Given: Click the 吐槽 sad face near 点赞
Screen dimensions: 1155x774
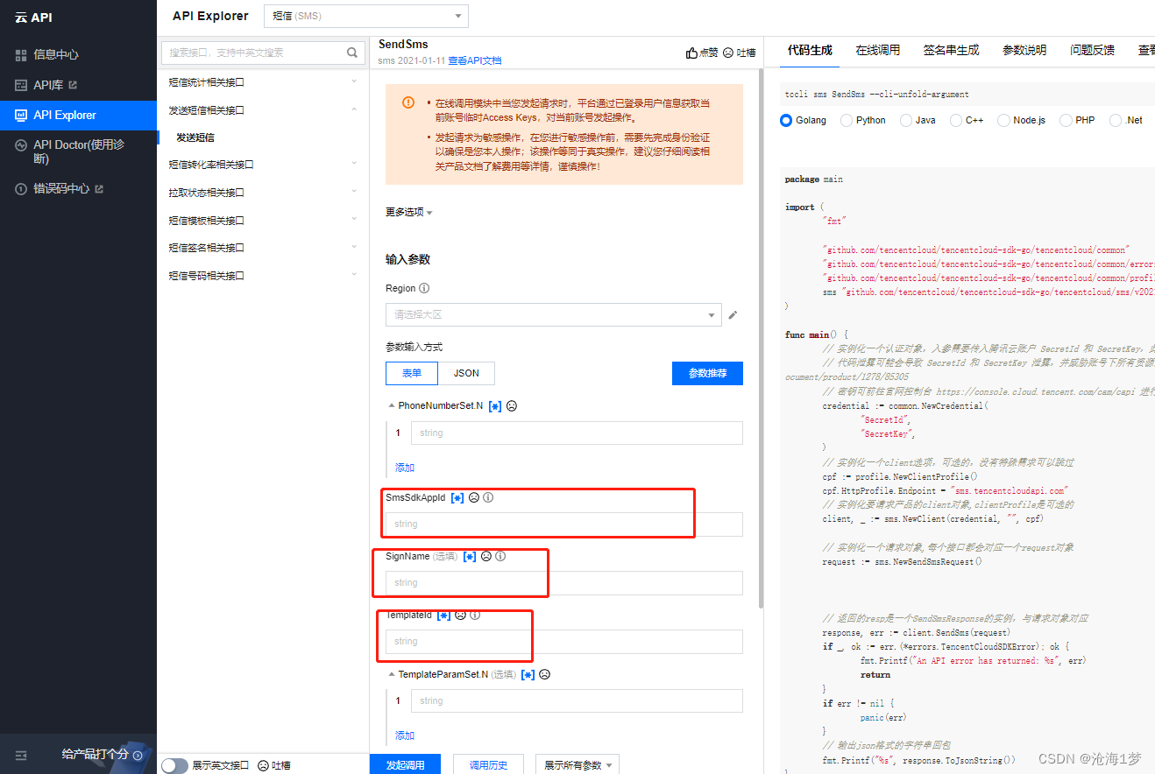Looking at the screenshot, I should [x=728, y=53].
